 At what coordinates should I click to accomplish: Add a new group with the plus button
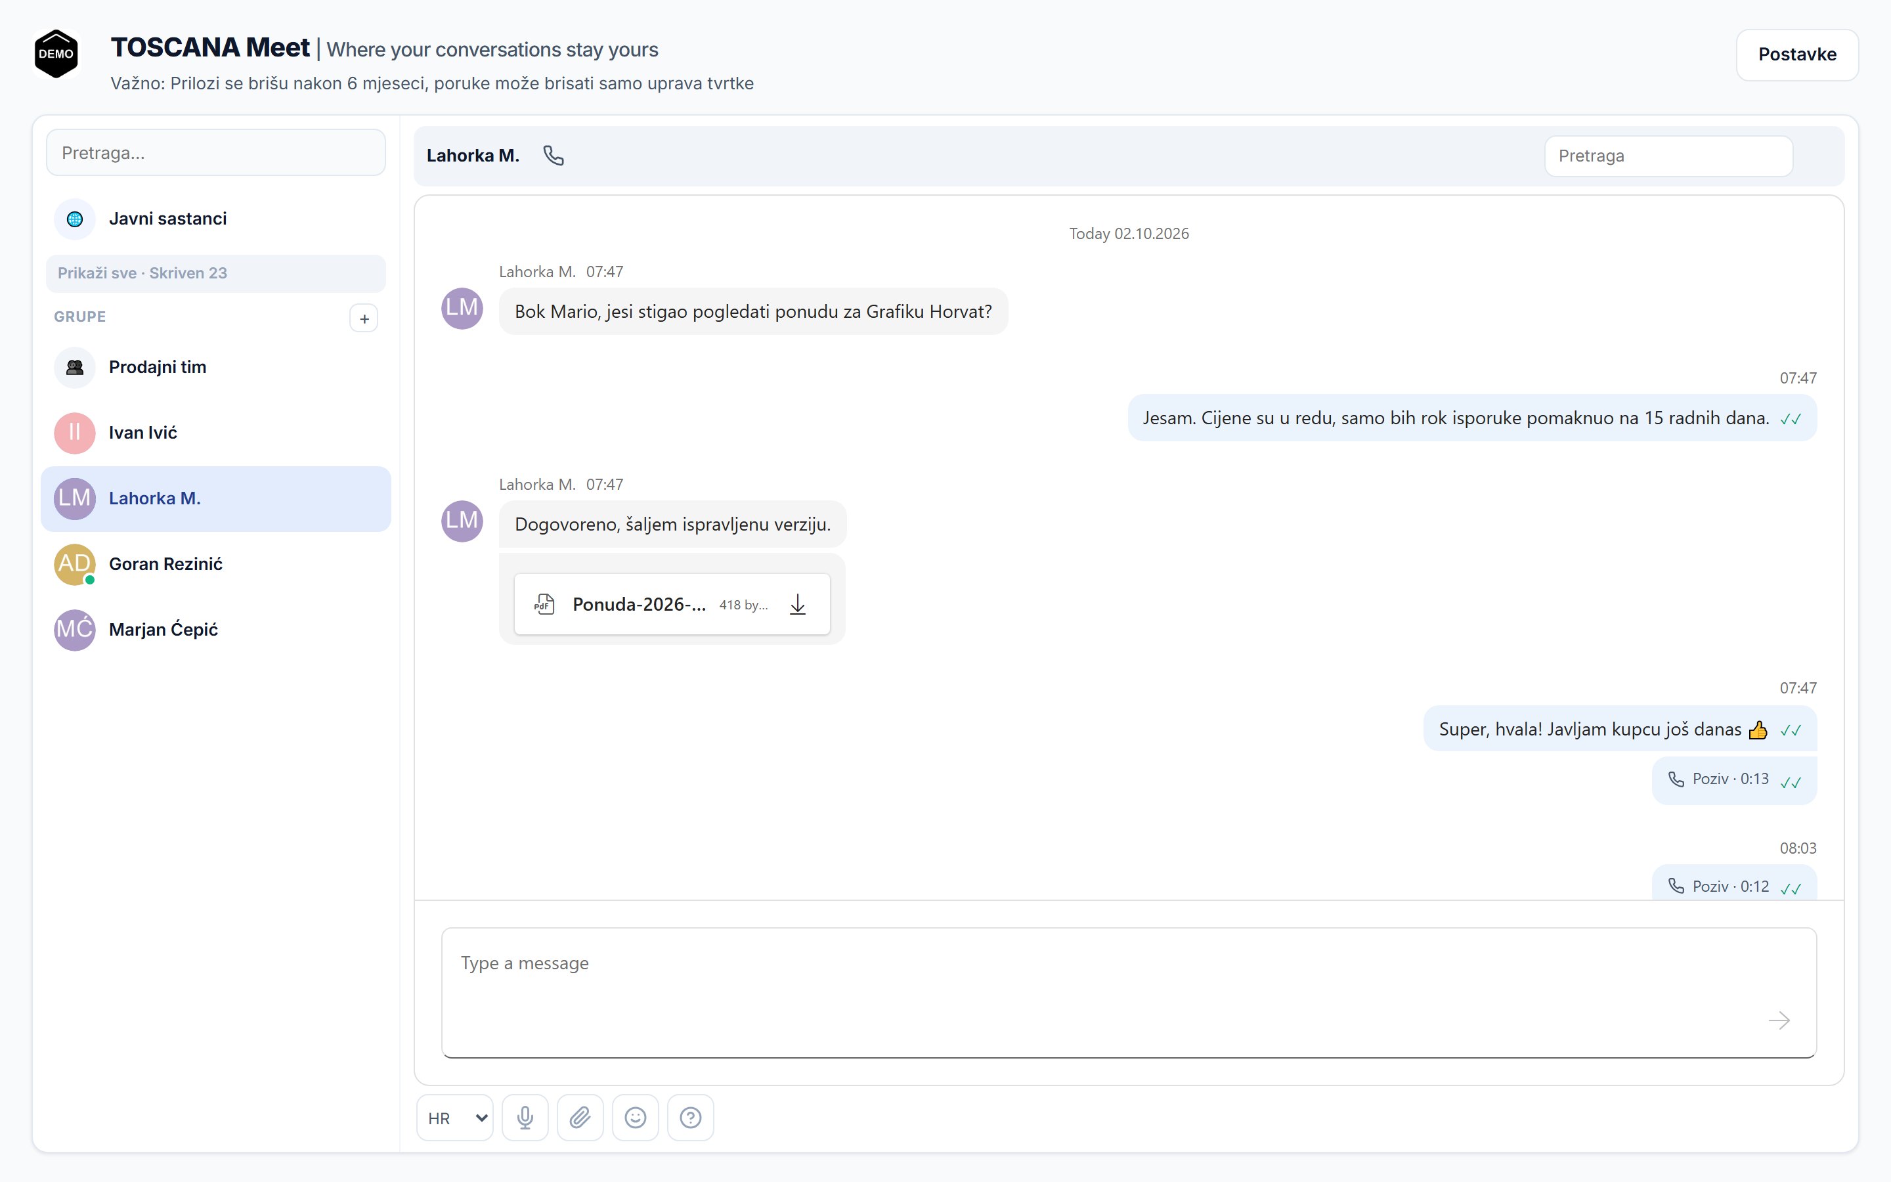pos(364,318)
